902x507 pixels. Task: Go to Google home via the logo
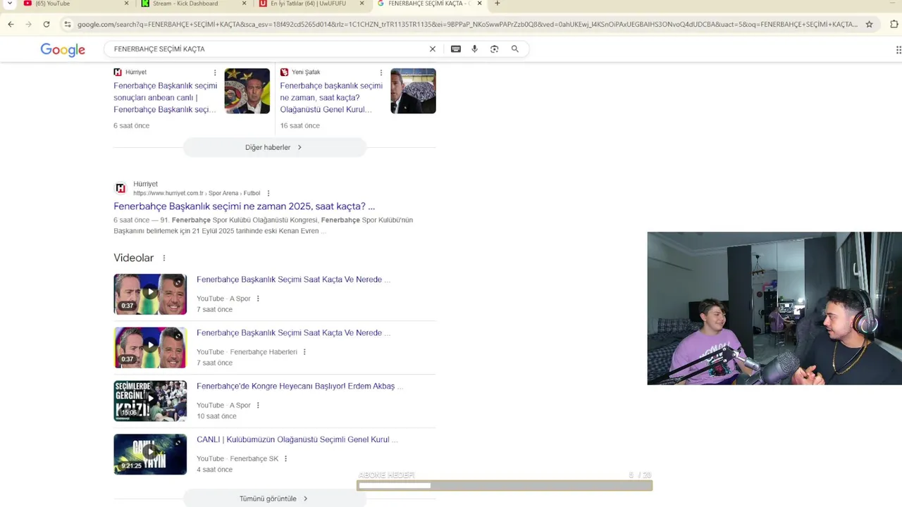tap(63, 49)
